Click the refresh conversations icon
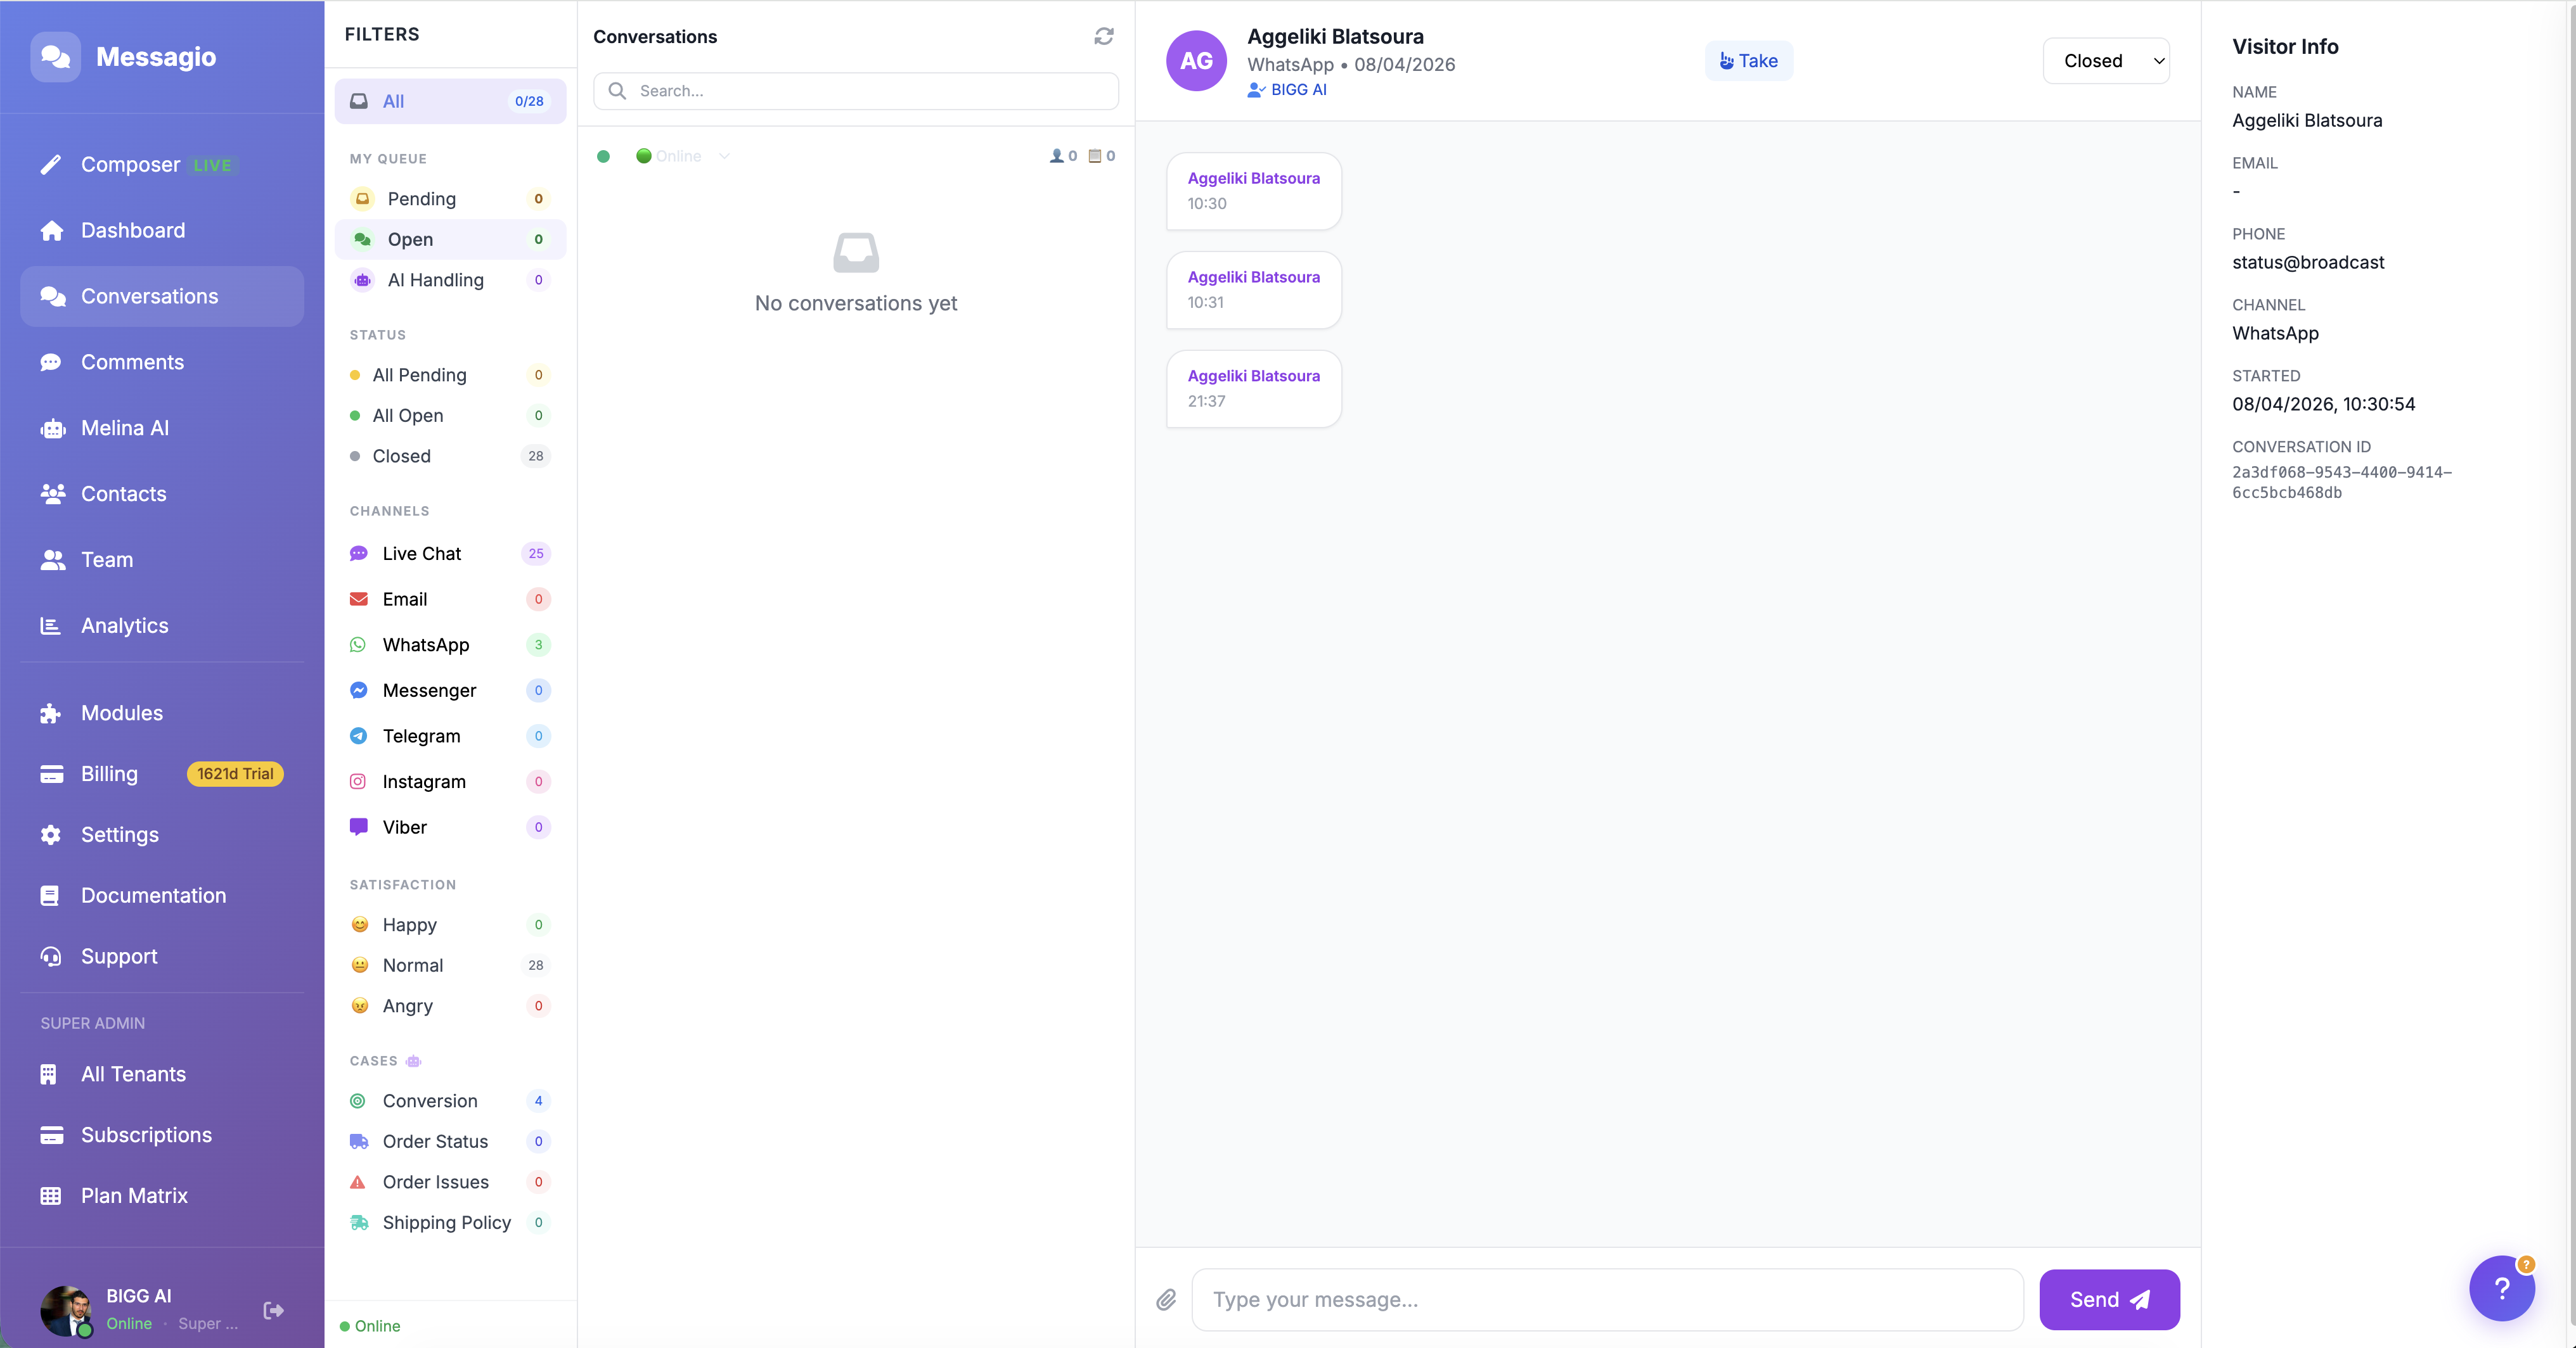 (1103, 36)
